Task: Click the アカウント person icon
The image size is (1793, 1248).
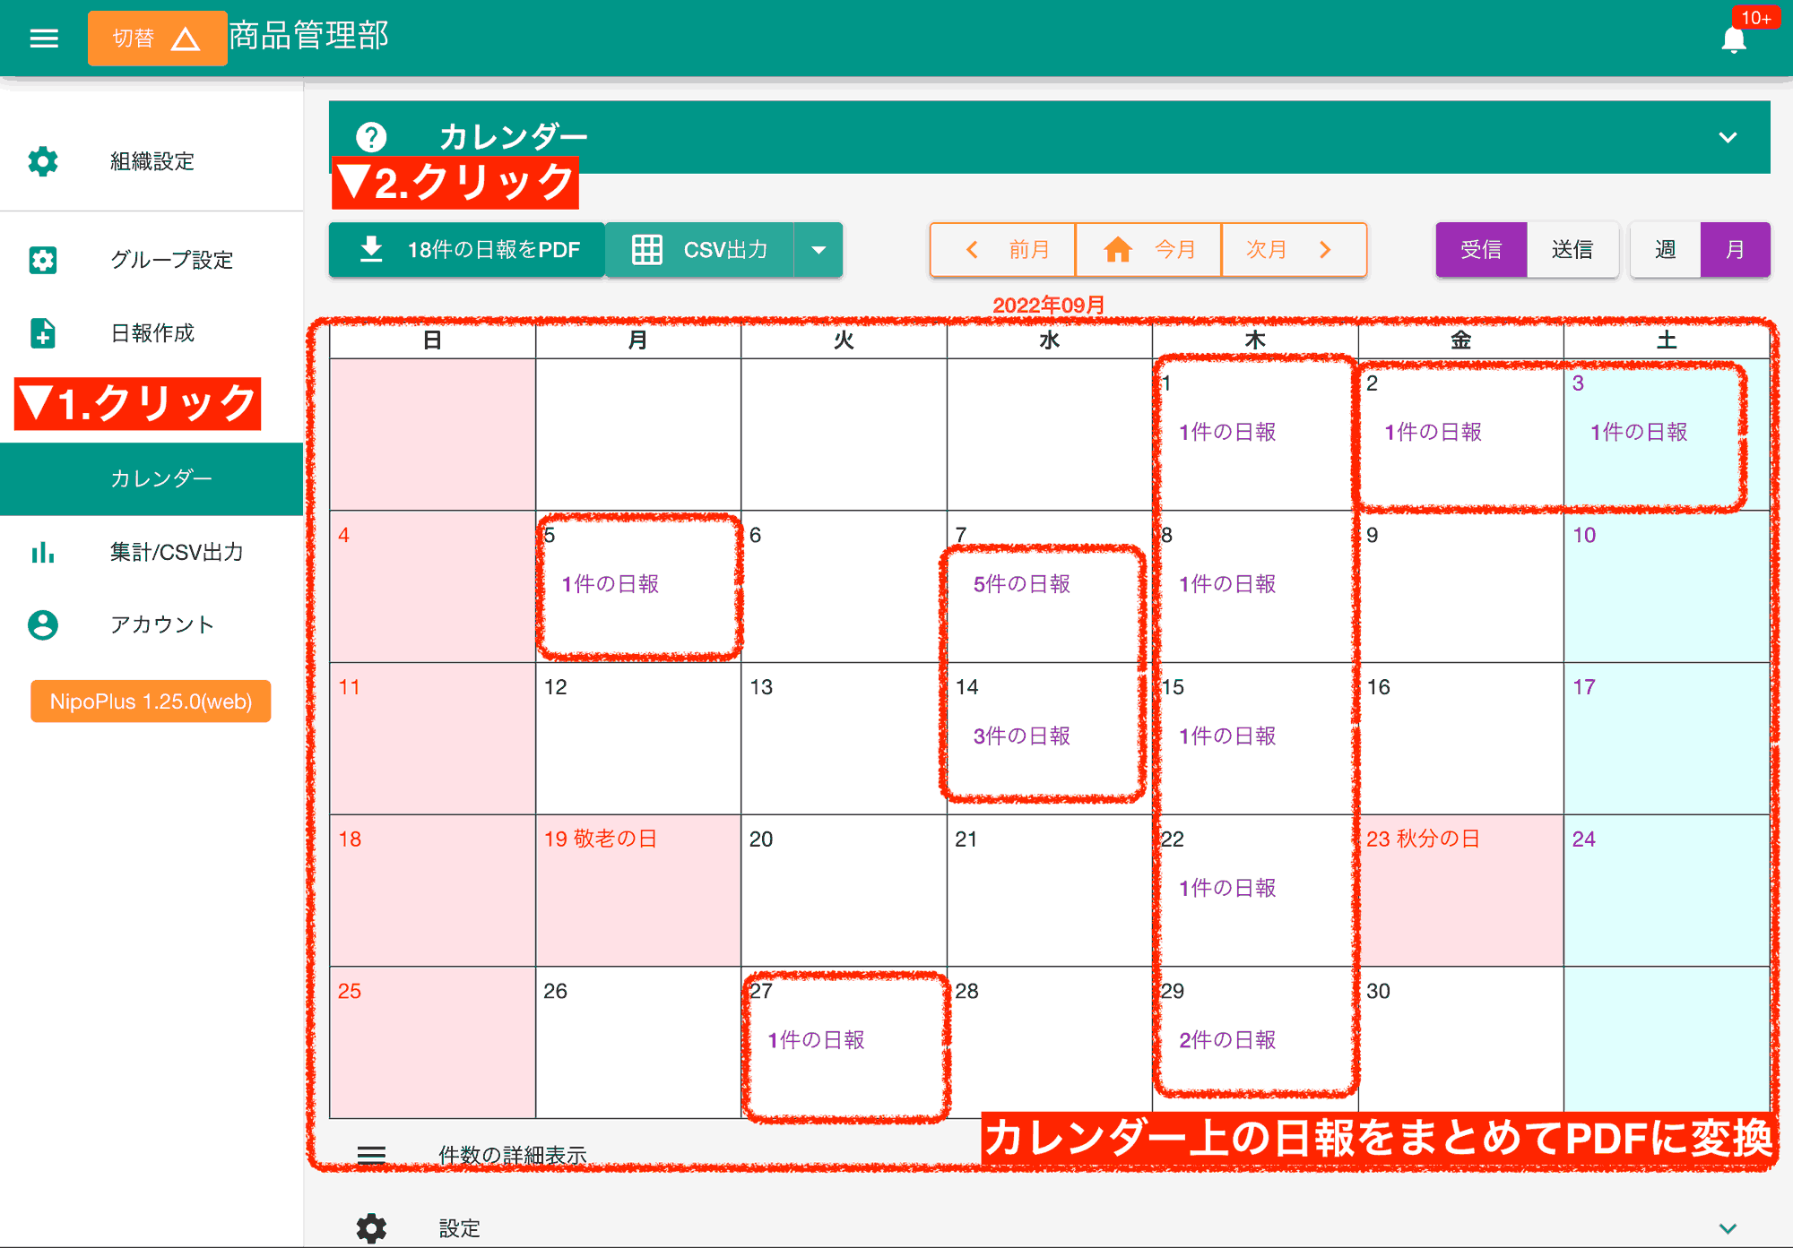Action: (42, 625)
